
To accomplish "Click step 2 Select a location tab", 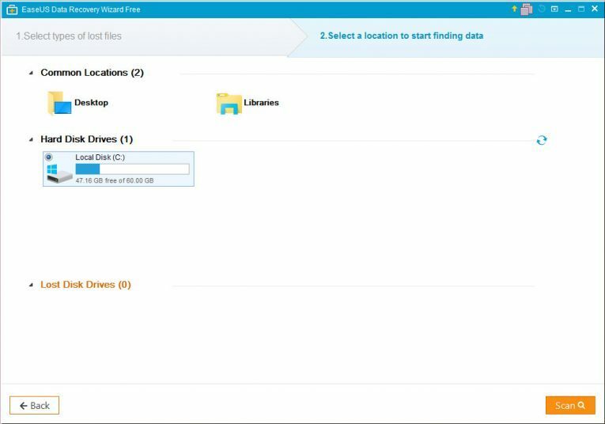I will (x=401, y=36).
